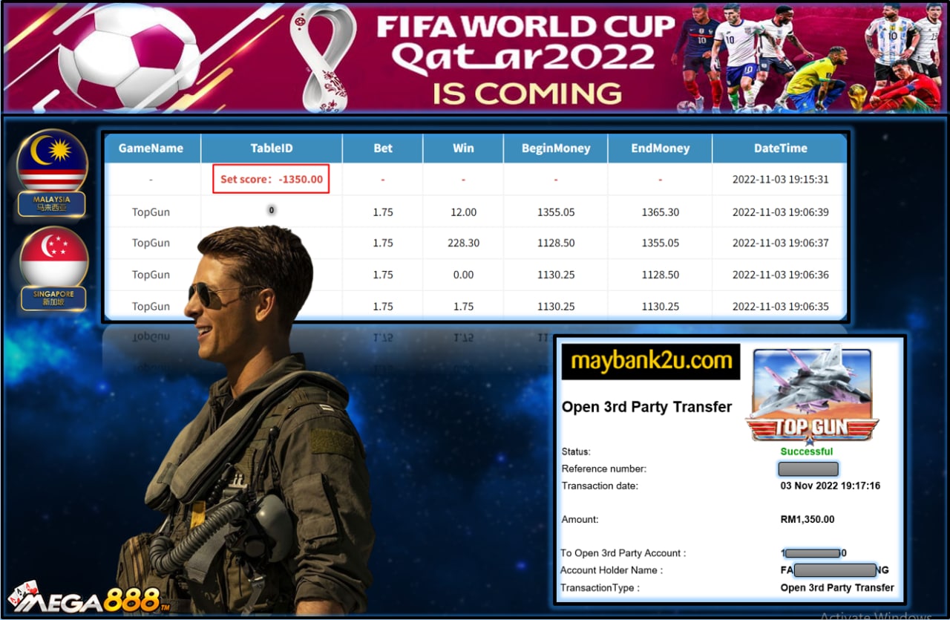Click the TableID column header
This screenshot has width=950, height=620.
click(x=272, y=148)
